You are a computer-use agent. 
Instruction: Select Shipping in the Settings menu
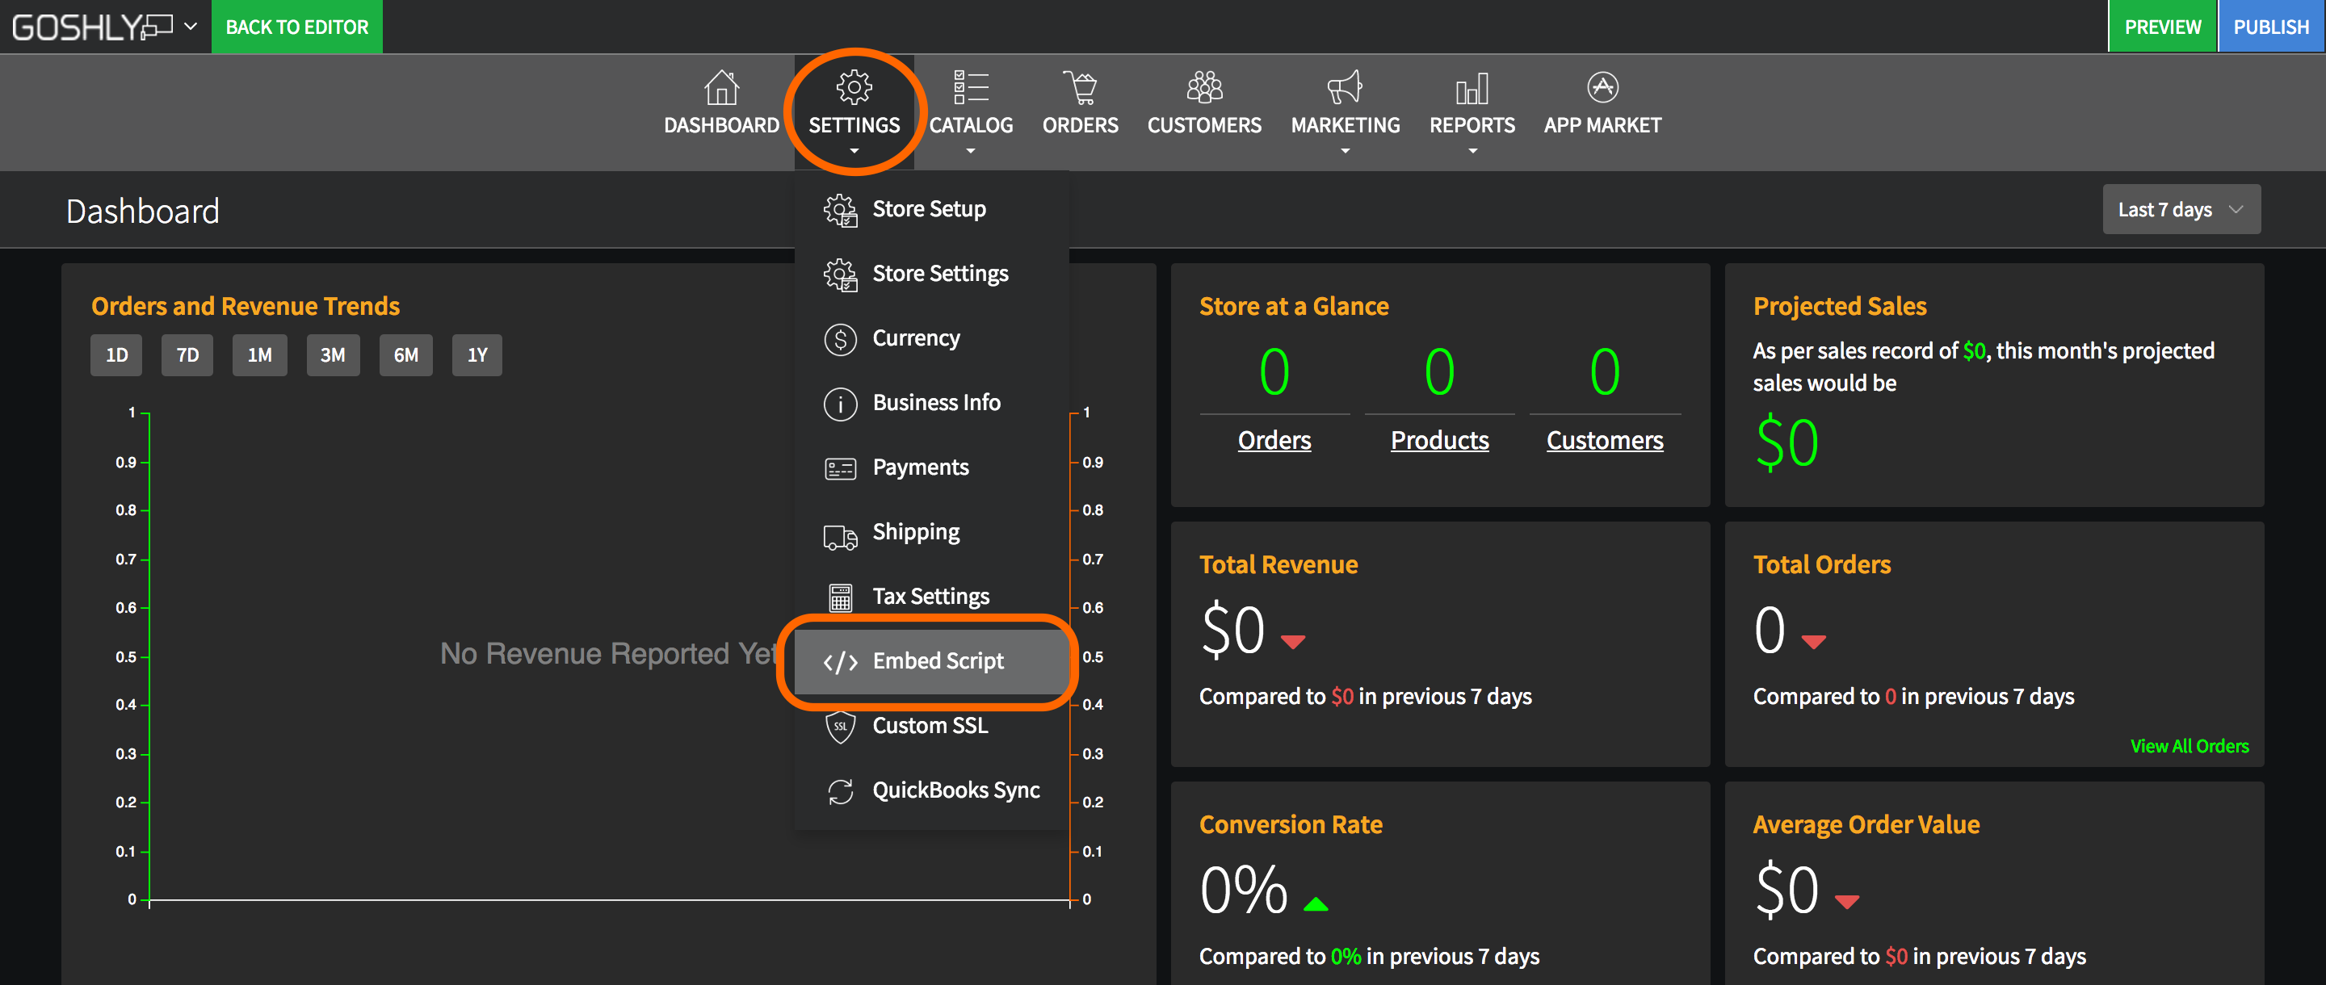(x=916, y=532)
